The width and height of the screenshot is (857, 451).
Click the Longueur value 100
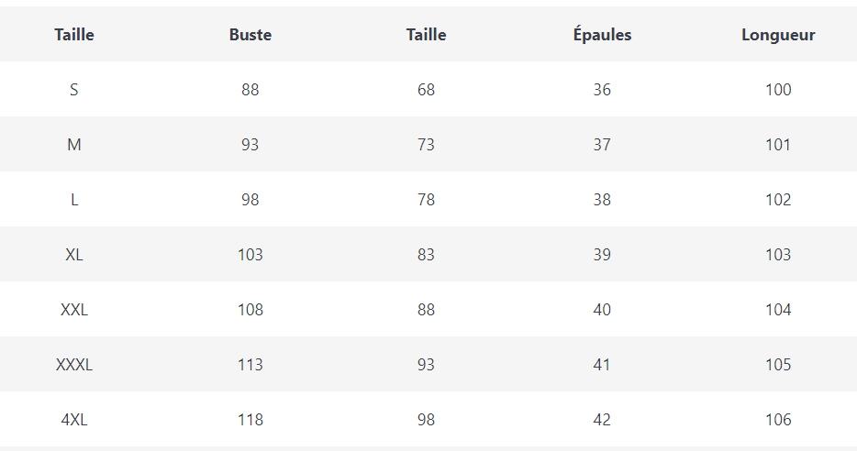point(778,90)
